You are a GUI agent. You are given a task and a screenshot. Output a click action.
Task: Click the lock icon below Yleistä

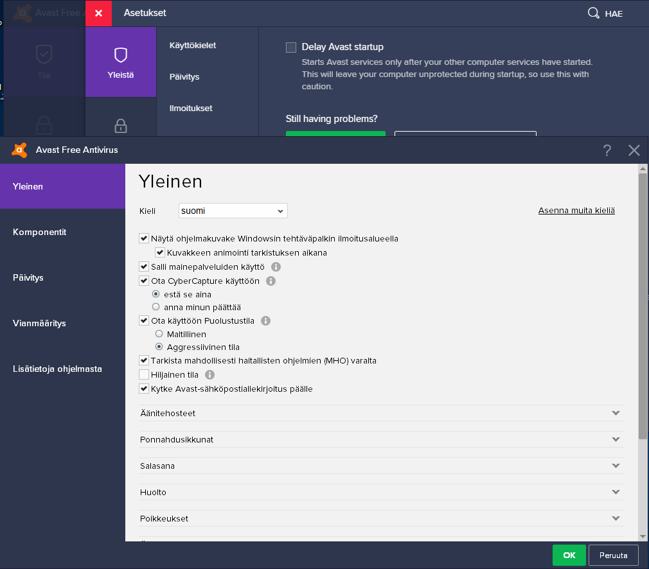pos(120,126)
